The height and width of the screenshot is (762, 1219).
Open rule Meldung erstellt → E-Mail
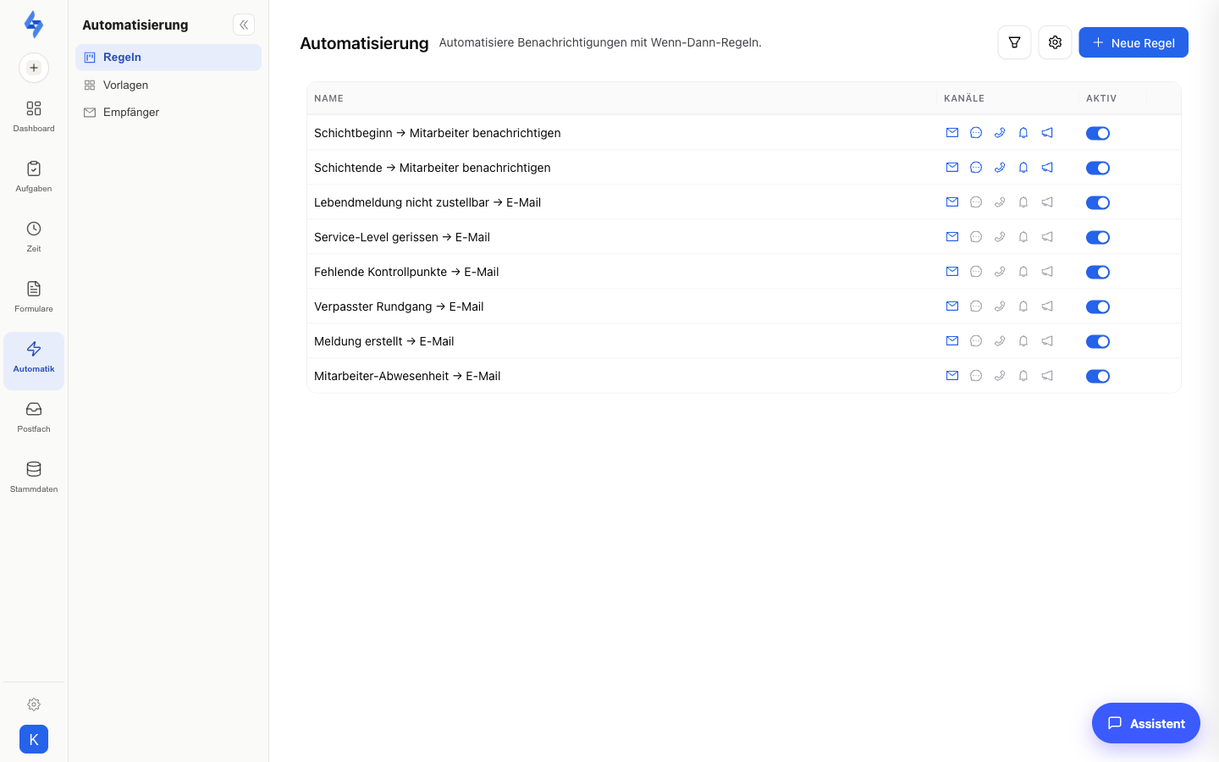point(383,341)
